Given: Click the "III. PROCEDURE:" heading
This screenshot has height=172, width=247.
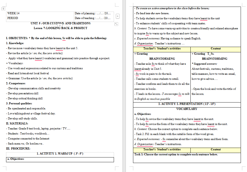Looking at the screenshot, I should pos(18,149).
